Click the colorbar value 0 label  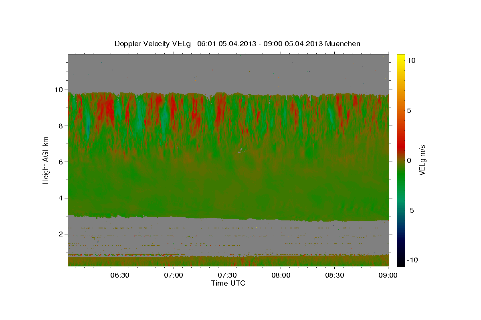pos(409,160)
